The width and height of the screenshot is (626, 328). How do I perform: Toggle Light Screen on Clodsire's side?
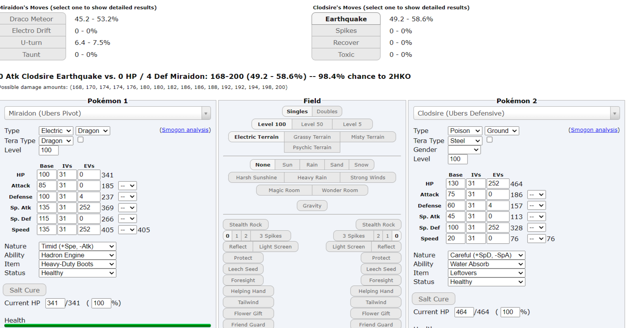click(349, 246)
